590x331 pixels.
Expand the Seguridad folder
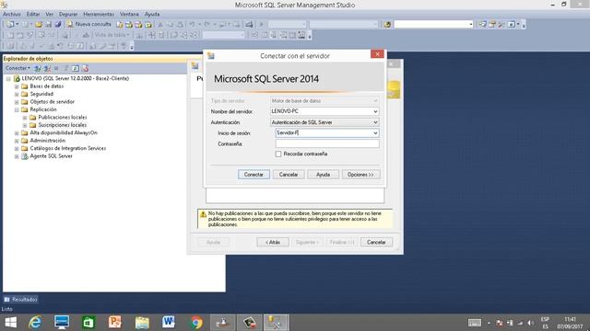(x=17, y=94)
